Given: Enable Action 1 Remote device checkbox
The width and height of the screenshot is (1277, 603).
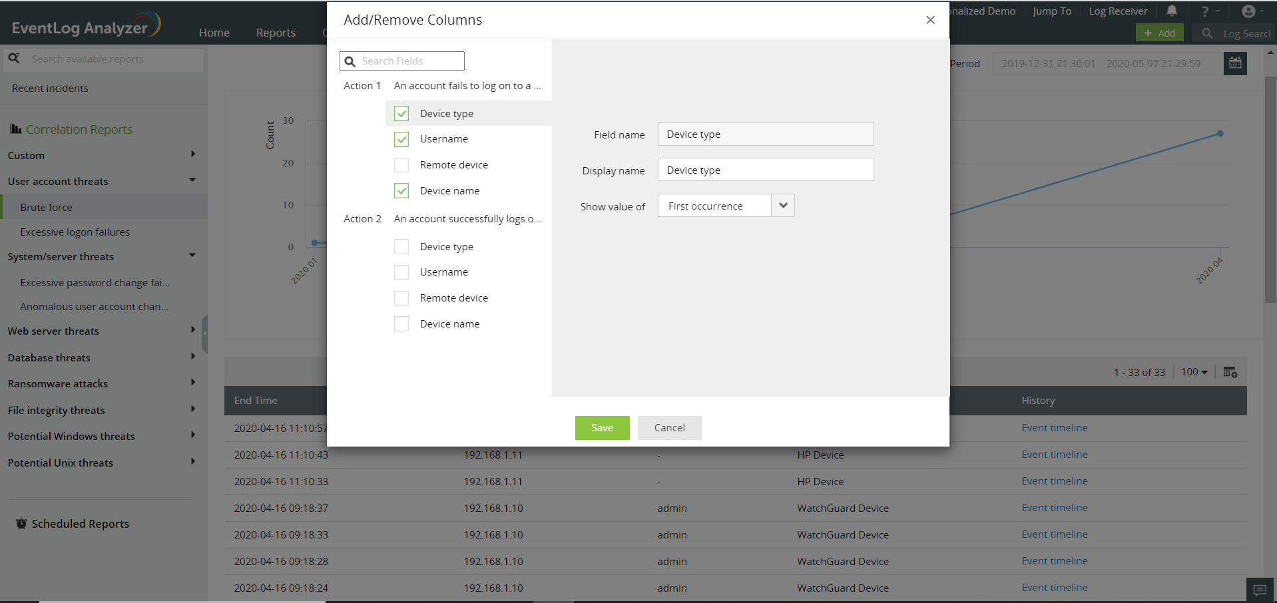Looking at the screenshot, I should pyautogui.click(x=401, y=165).
